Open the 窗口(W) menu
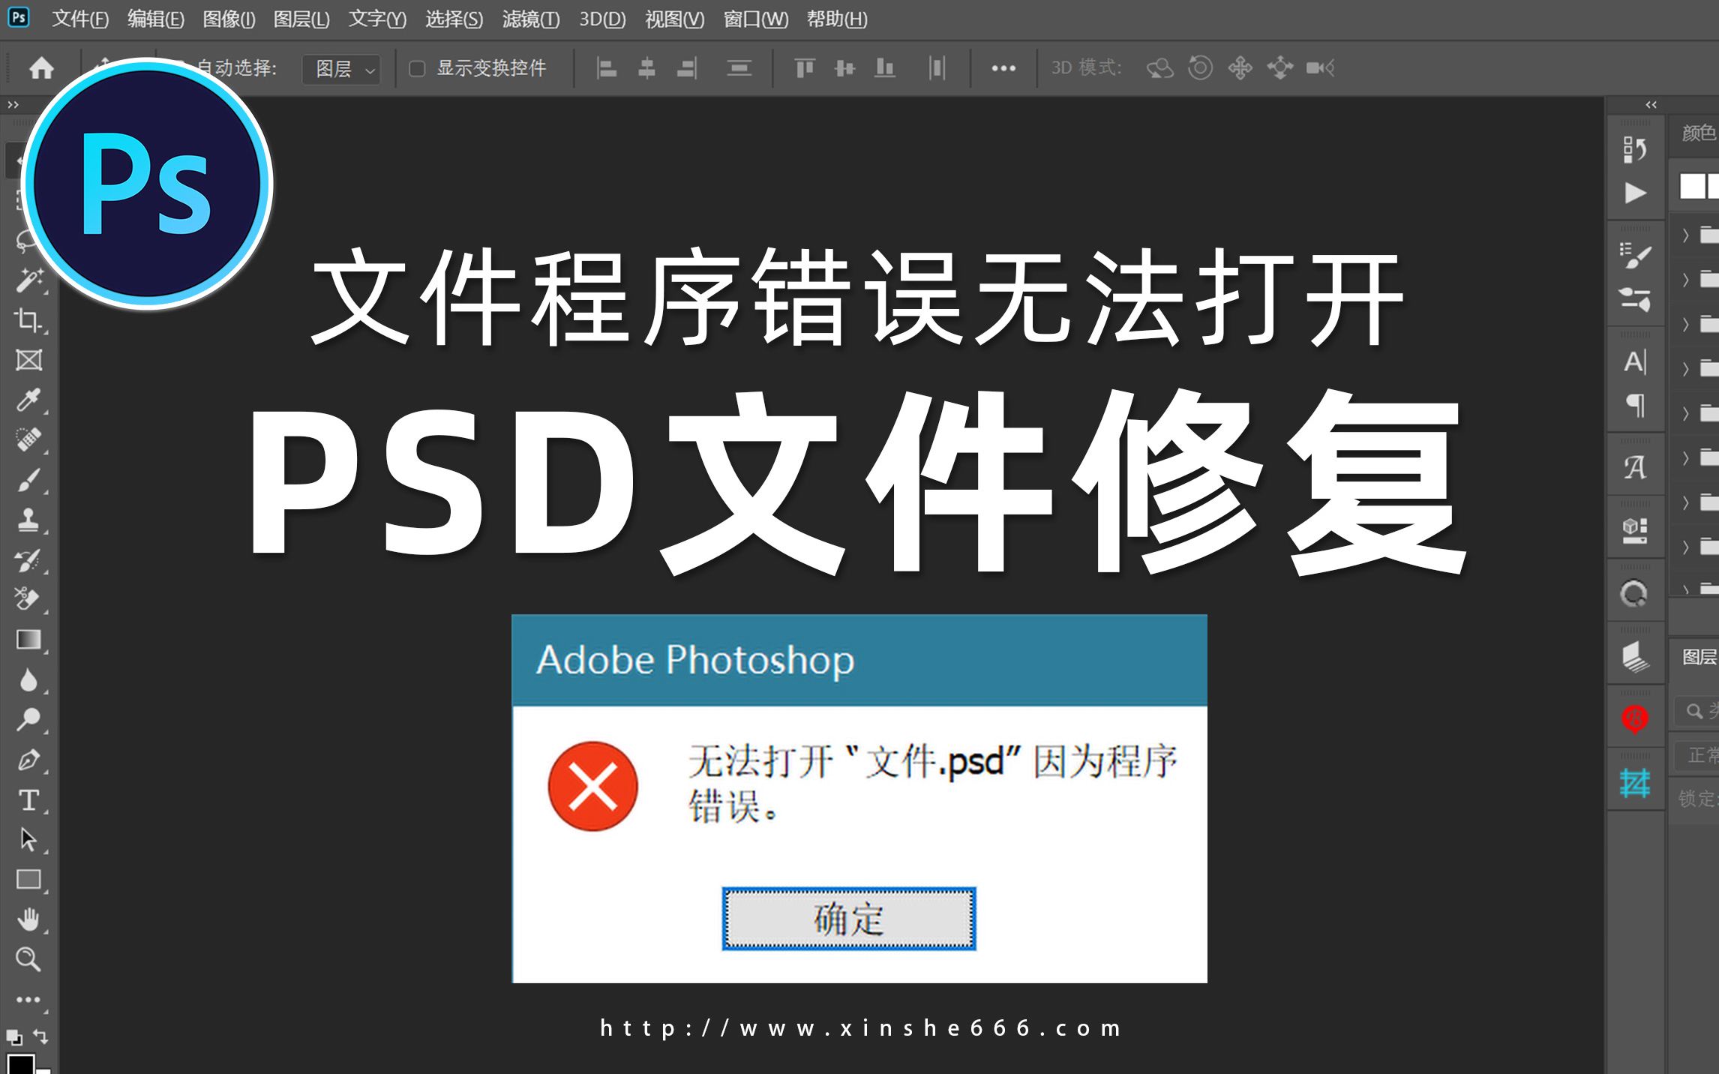This screenshot has height=1074, width=1719. (x=755, y=19)
